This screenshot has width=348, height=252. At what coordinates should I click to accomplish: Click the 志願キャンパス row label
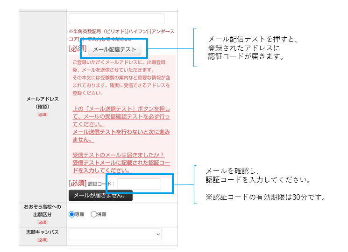pyautogui.click(x=43, y=234)
